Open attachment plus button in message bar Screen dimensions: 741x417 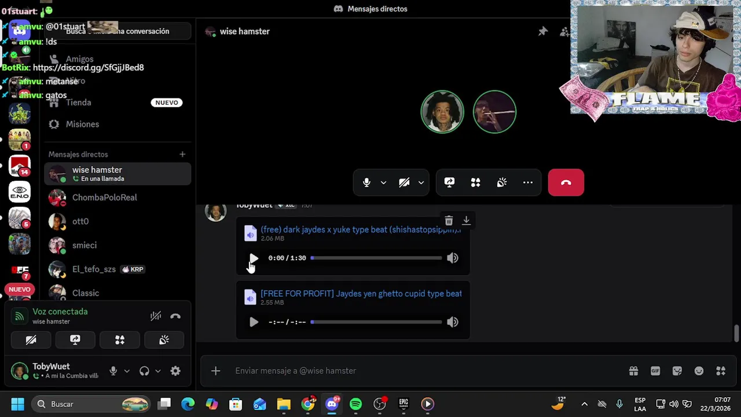tap(215, 371)
